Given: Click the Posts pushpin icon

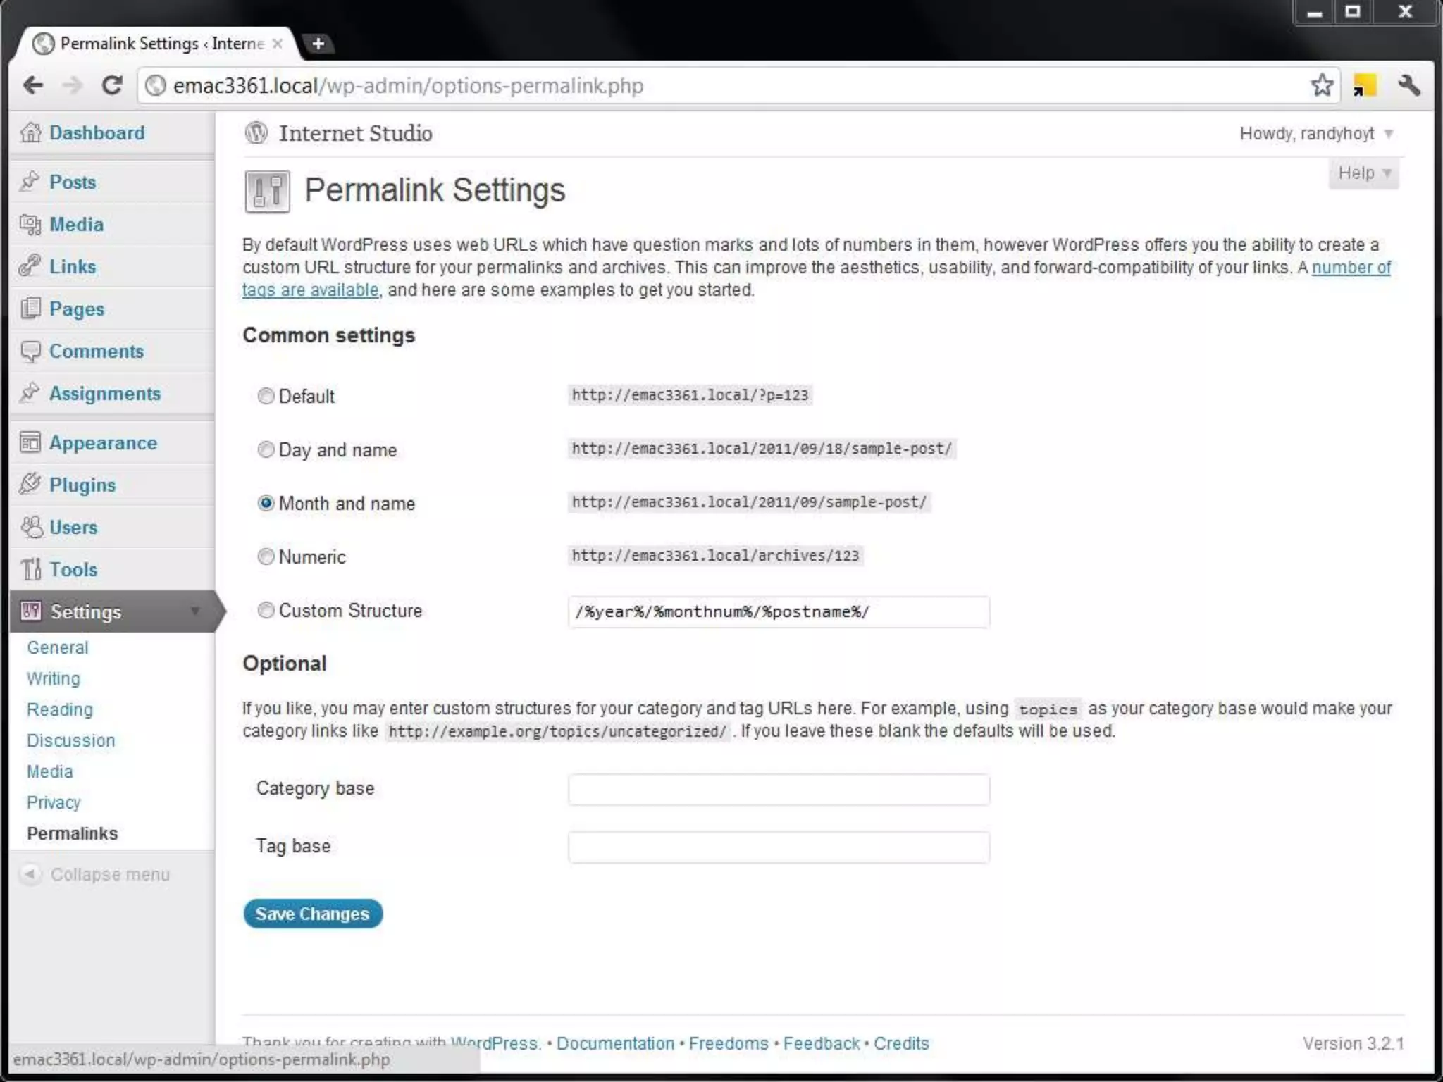Looking at the screenshot, I should click(30, 181).
